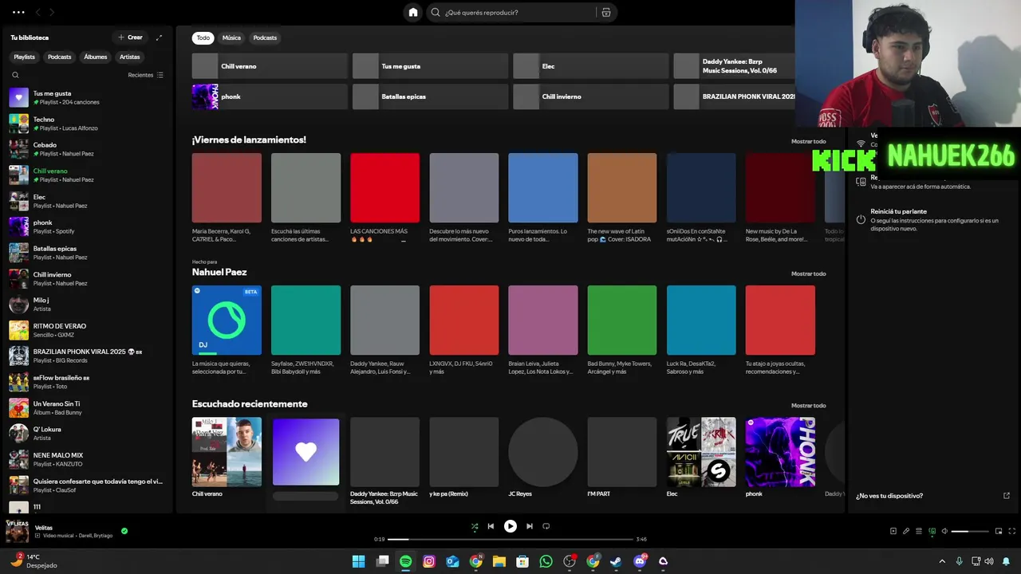Open the mini player icon
Viewport: 1021px width, 574px height.
tap(999, 531)
